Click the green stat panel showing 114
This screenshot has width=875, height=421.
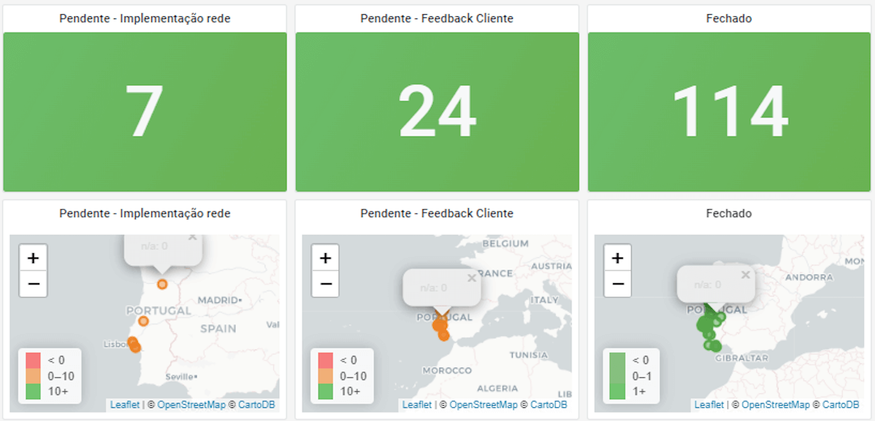729,112
